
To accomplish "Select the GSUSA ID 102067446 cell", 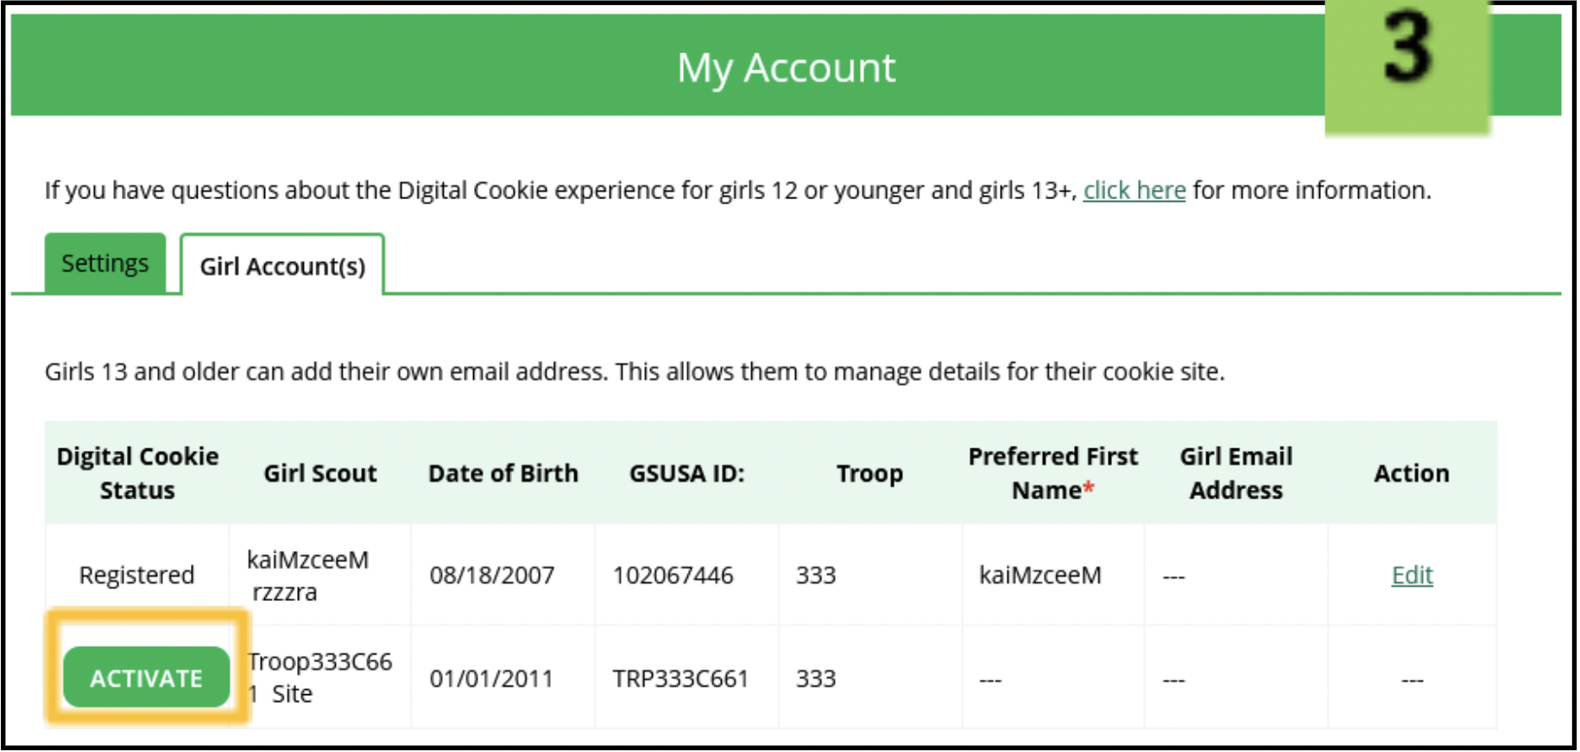I will pyautogui.click(x=673, y=574).
